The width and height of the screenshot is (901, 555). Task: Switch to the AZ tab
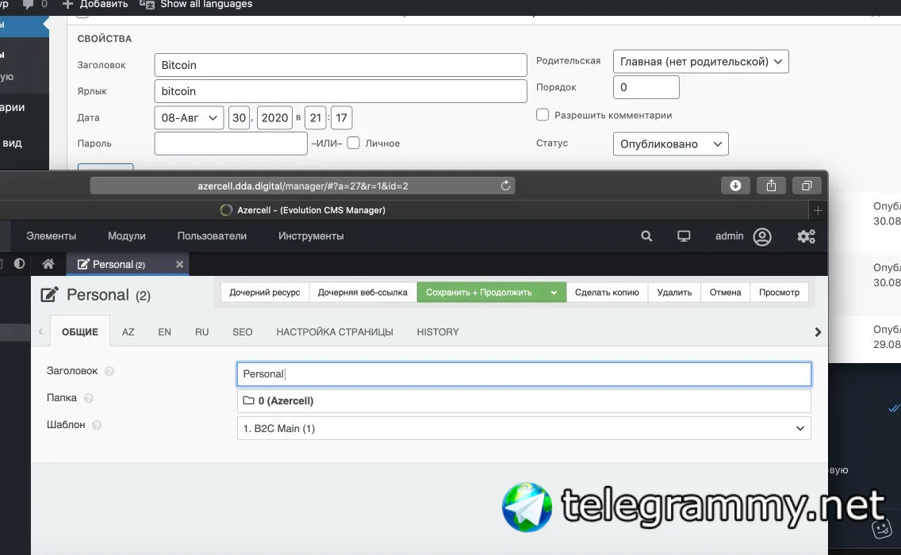coord(128,332)
